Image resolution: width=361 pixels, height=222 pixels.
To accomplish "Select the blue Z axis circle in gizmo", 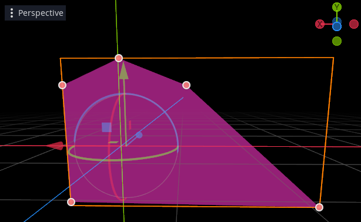I will [x=337, y=26].
